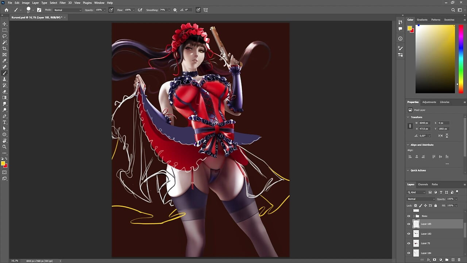The image size is (467, 263).
Task: Click the symmetry butterfly icon
Action: pos(206,10)
